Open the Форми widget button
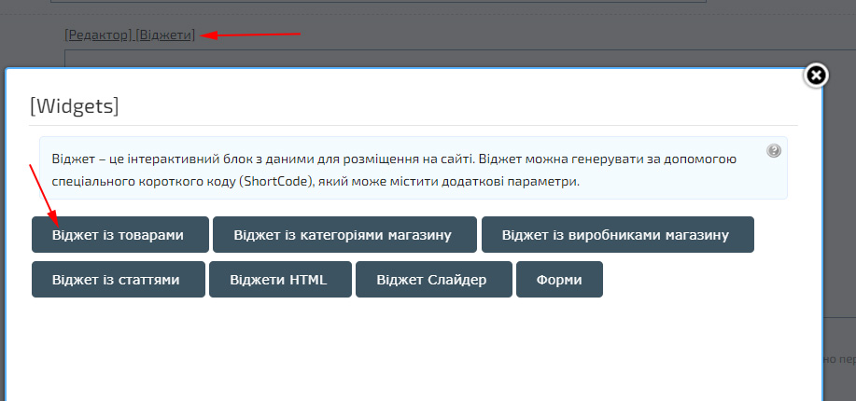Viewport: 856px width, 401px height. pyautogui.click(x=559, y=280)
